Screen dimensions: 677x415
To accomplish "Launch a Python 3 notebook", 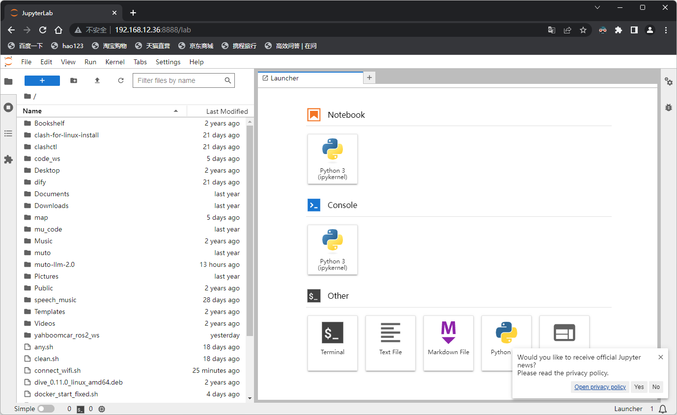I will [x=333, y=159].
